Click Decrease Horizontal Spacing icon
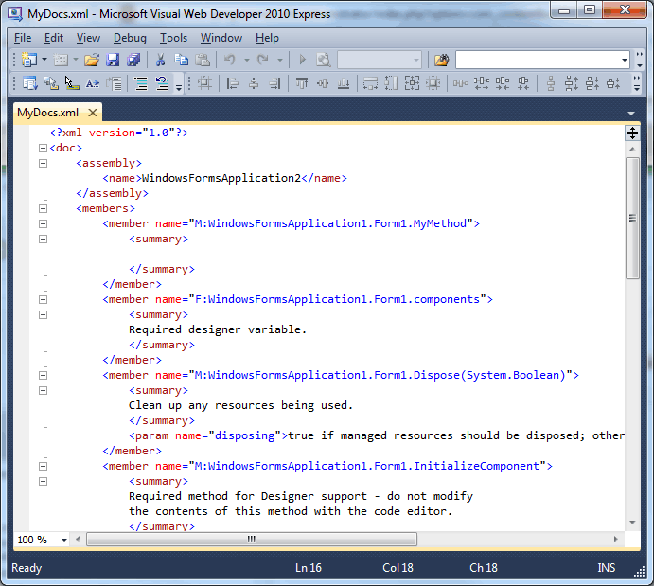Image resolution: width=654 pixels, height=586 pixels. coord(503,83)
